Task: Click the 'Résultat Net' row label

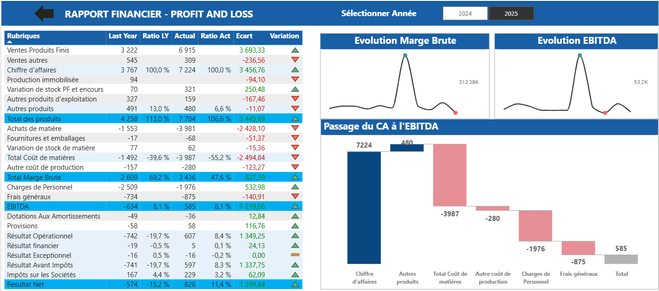Action: 26,284
